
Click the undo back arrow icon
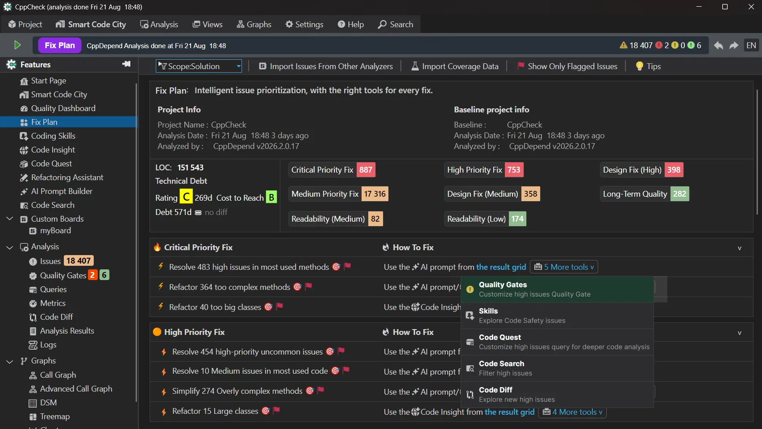718,45
